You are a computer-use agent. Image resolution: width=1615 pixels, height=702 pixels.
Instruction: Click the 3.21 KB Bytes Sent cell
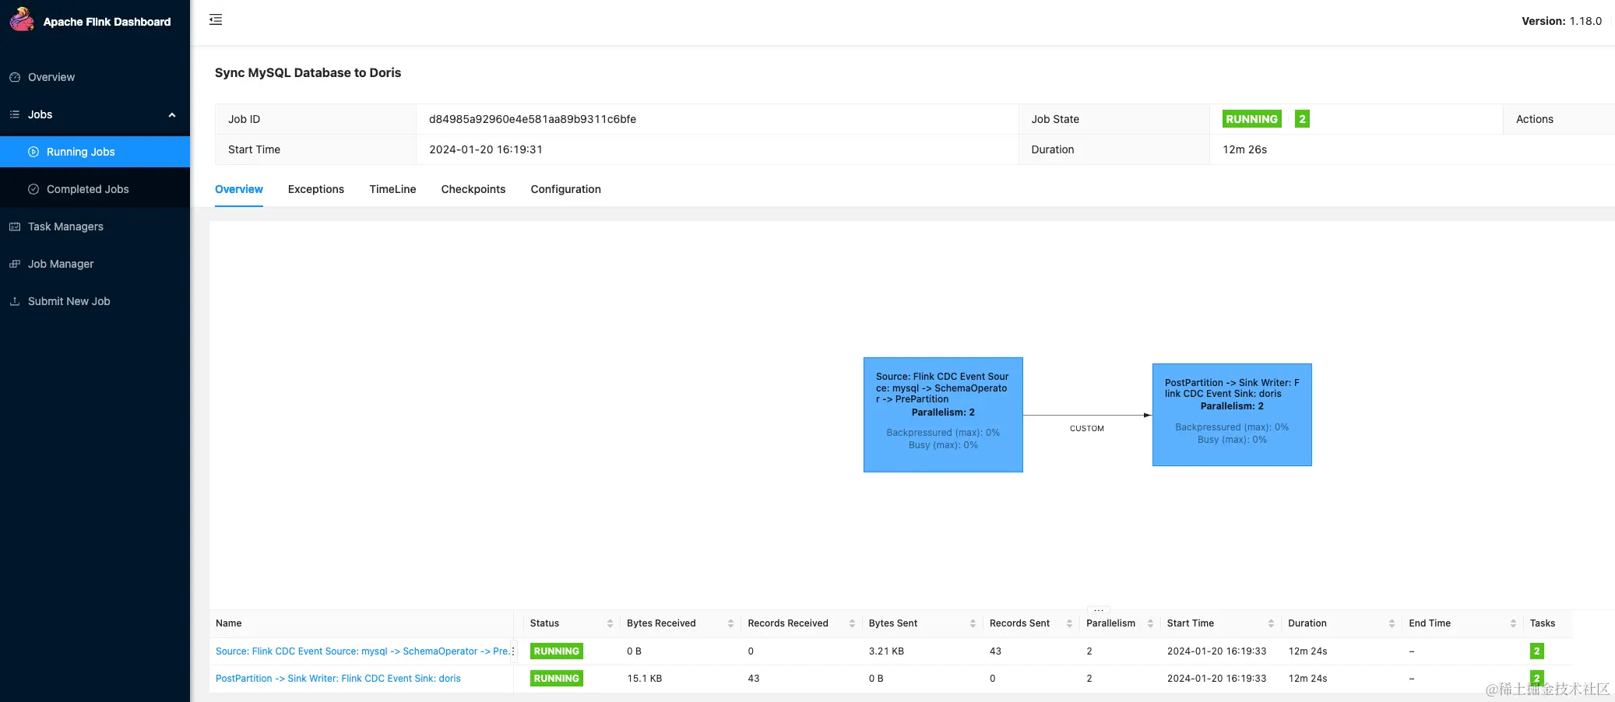click(886, 651)
